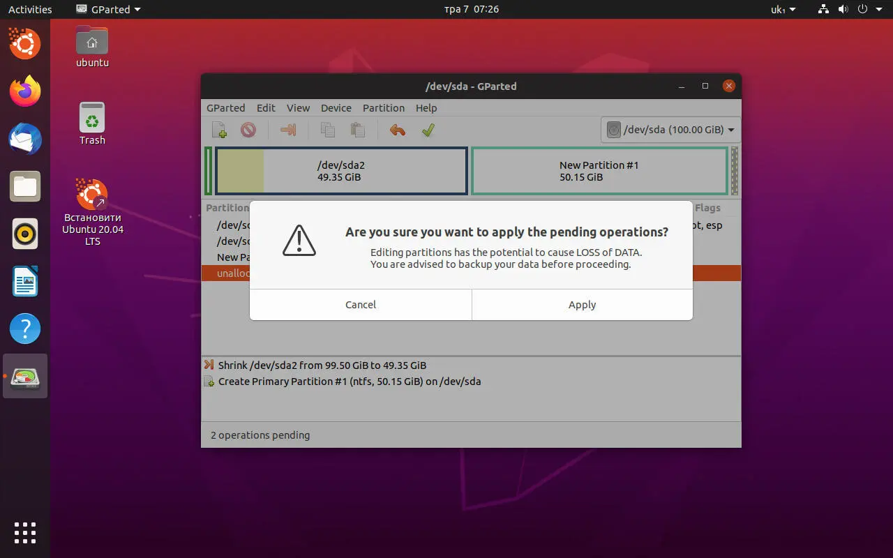The height and width of the screenshot is (558, 893).
Task: Open the Partition menu
Action: (x=384, y=108)
